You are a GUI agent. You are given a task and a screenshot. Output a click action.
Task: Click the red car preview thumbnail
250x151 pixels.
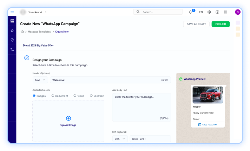208,95
